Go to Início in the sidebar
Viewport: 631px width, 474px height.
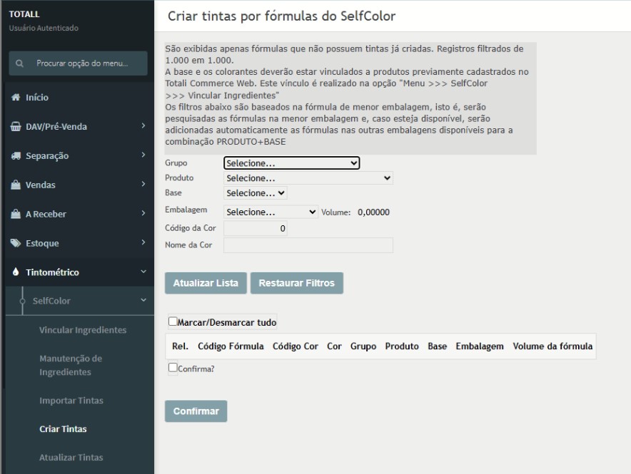point(37,97)
